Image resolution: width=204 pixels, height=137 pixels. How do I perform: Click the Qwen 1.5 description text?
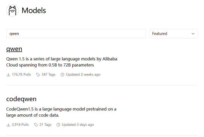point(62,62)
